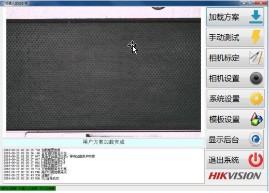
Task: Click the red power icon
Action: [x=256, y=160]
